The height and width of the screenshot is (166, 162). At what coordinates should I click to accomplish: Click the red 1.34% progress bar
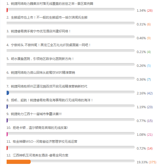(x=7, y=10)
